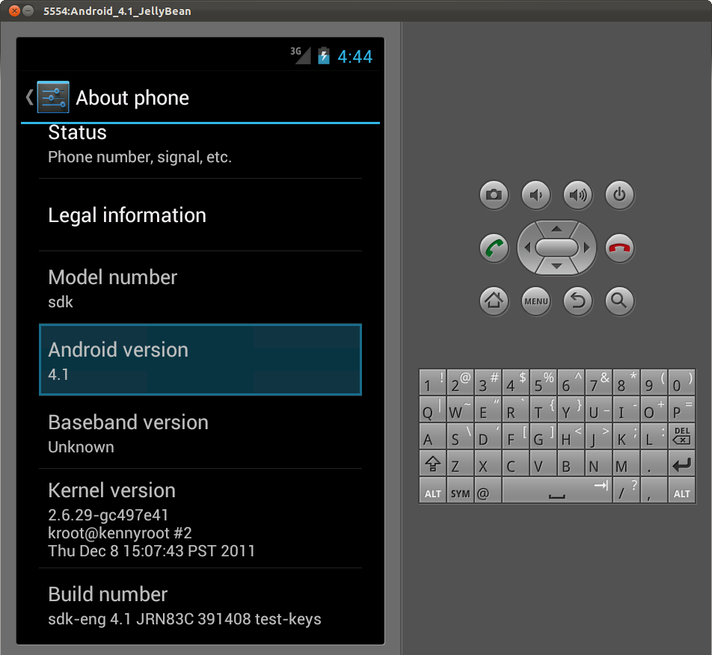Click the back chevron beside About phone

click(x=29, y=97)
